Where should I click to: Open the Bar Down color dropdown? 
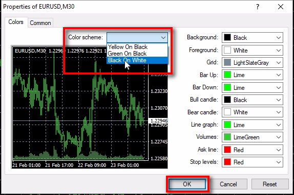(279, 88)
